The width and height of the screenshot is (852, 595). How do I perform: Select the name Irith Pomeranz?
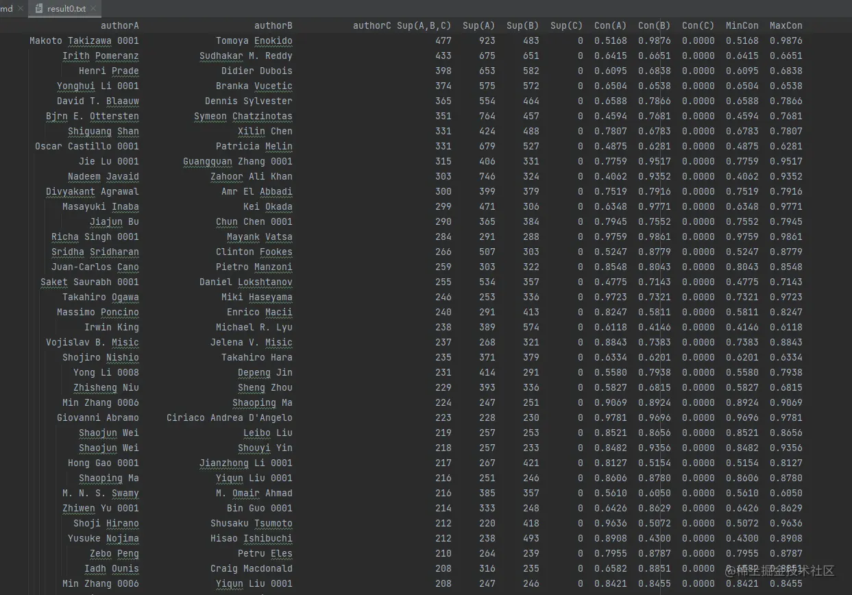[100, 56]
